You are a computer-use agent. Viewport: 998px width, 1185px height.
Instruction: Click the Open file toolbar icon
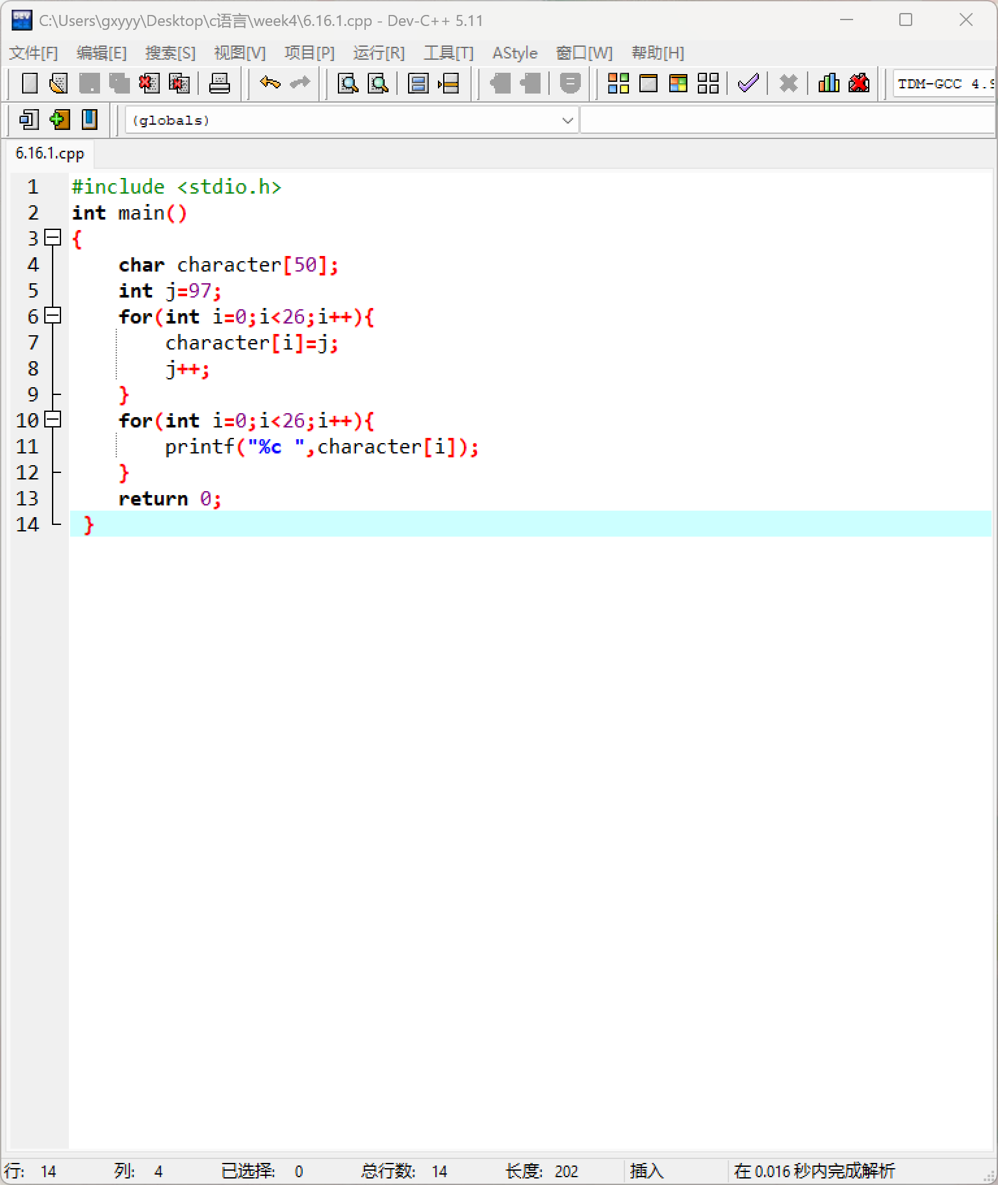(59, 83)
